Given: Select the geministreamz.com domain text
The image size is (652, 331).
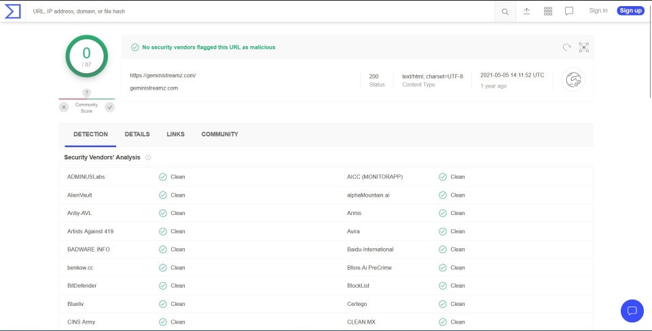Looking at the screenshot, I should pos(154,88).
